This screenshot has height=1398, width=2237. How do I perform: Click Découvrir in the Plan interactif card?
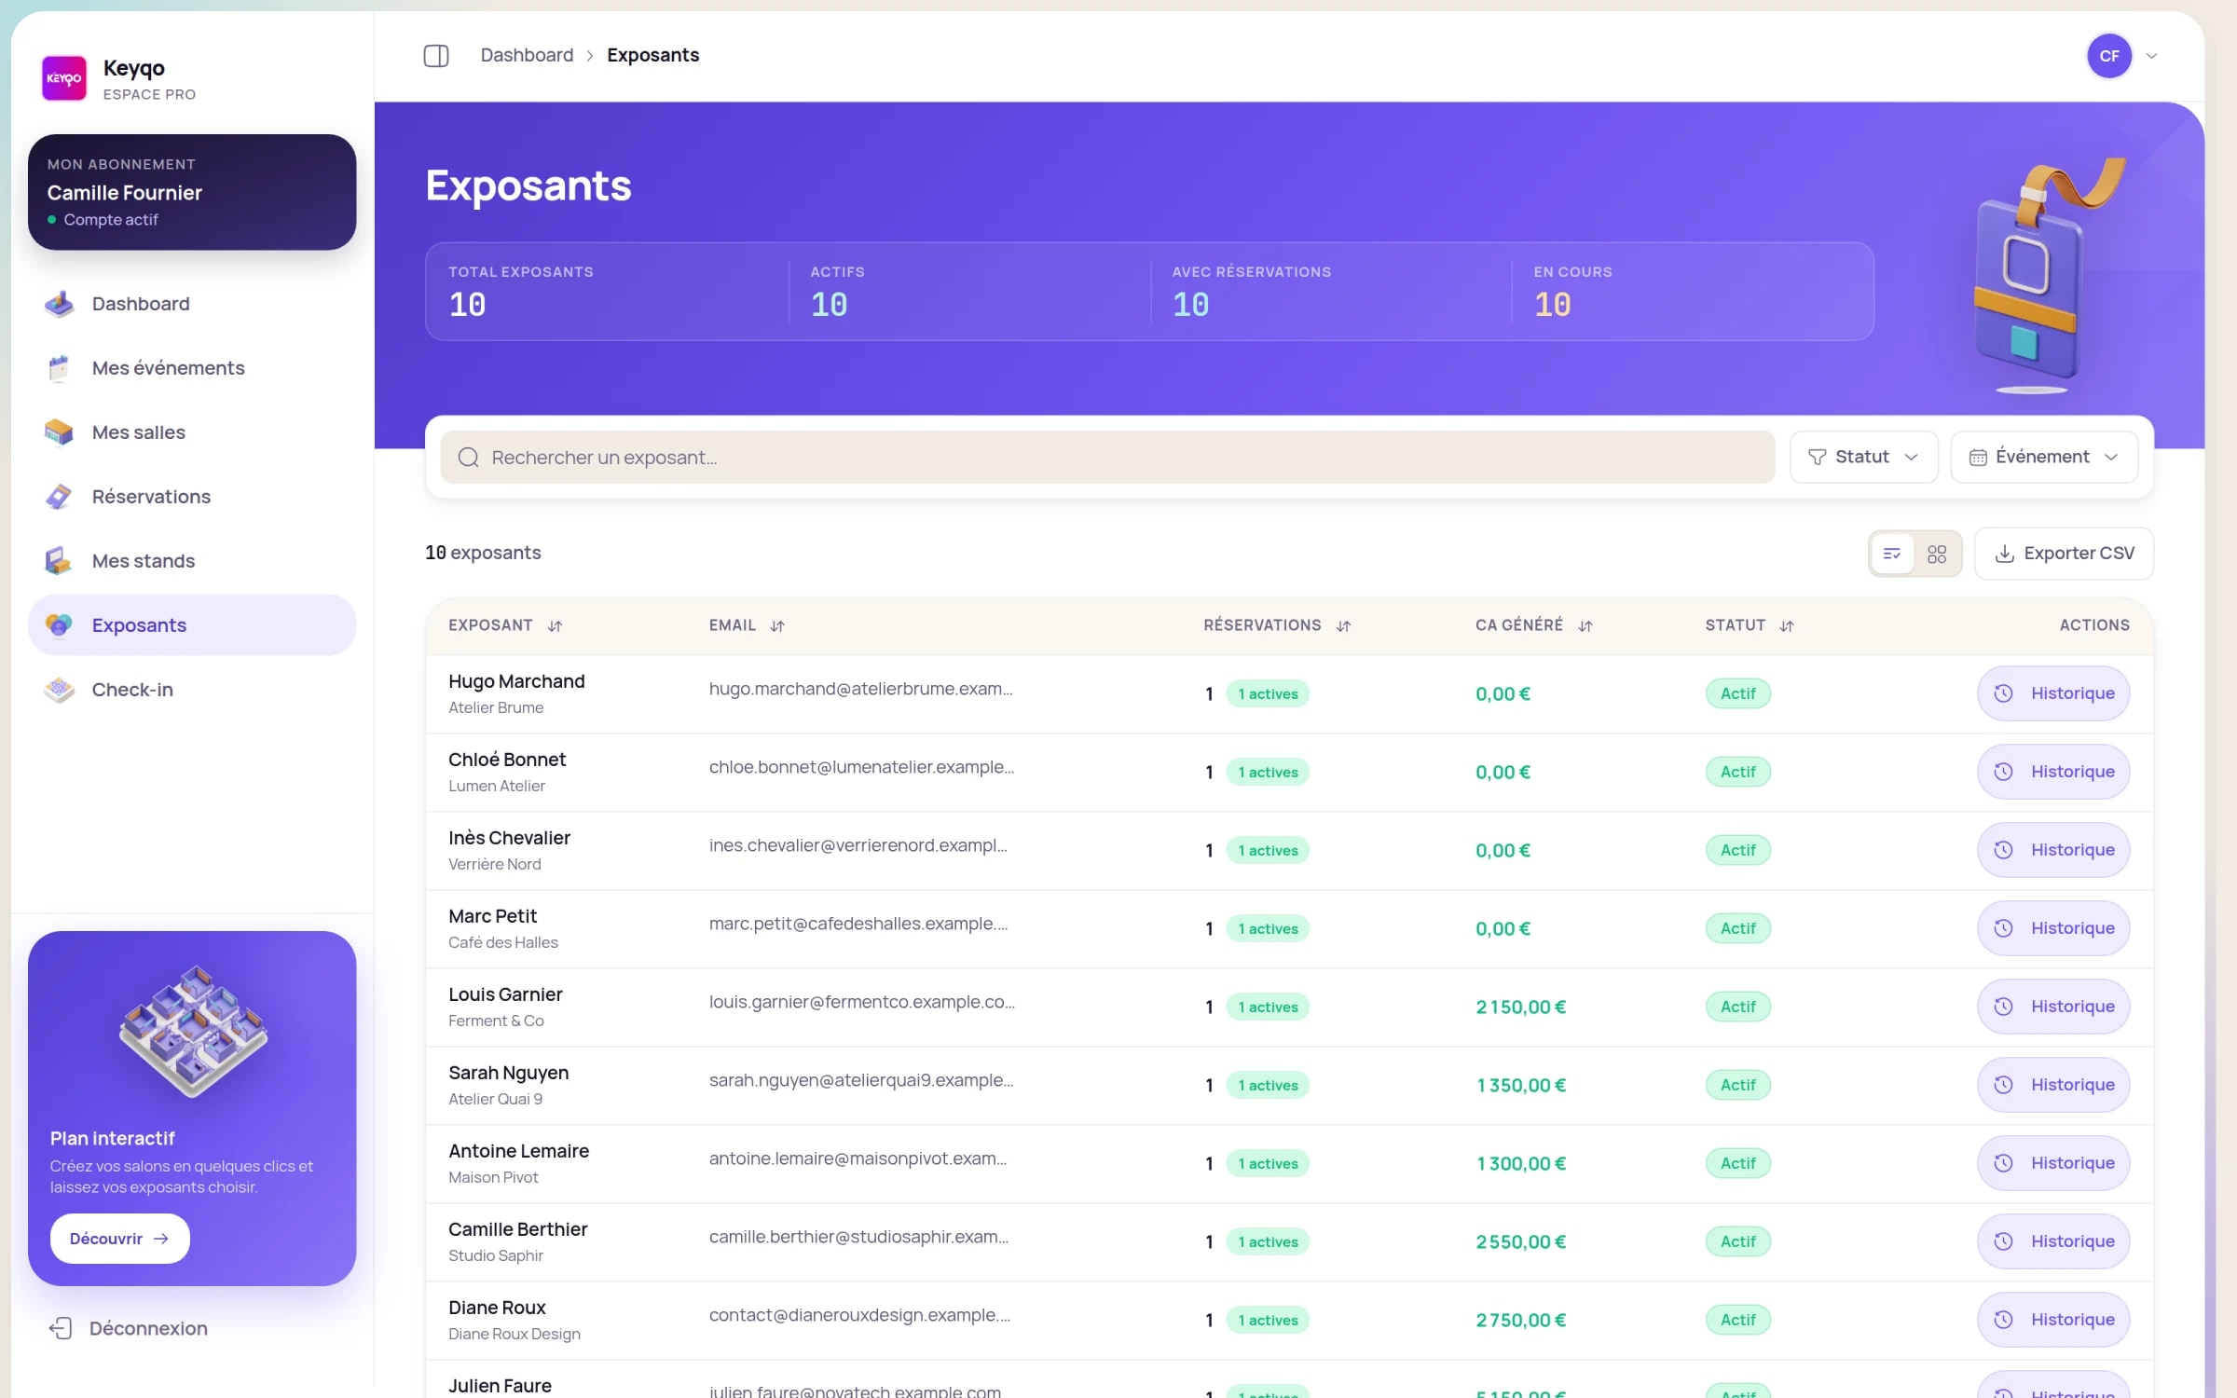119,1239
